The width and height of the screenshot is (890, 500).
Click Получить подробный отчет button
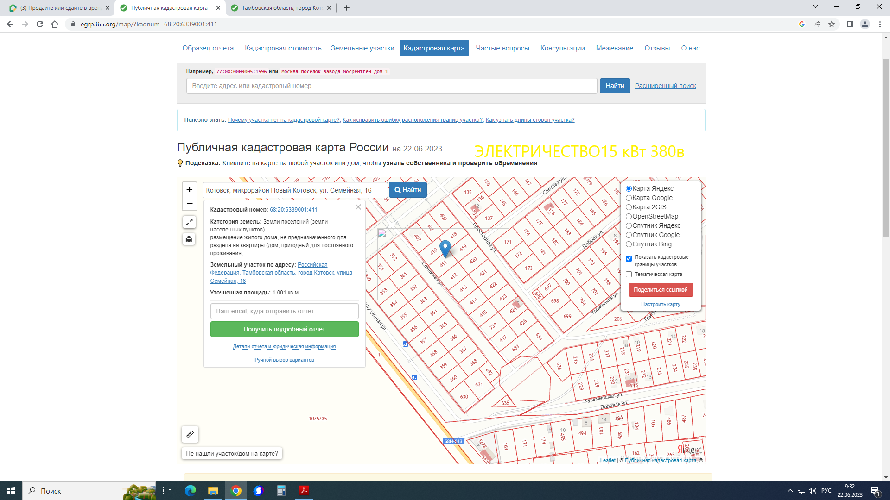point(284,329)
